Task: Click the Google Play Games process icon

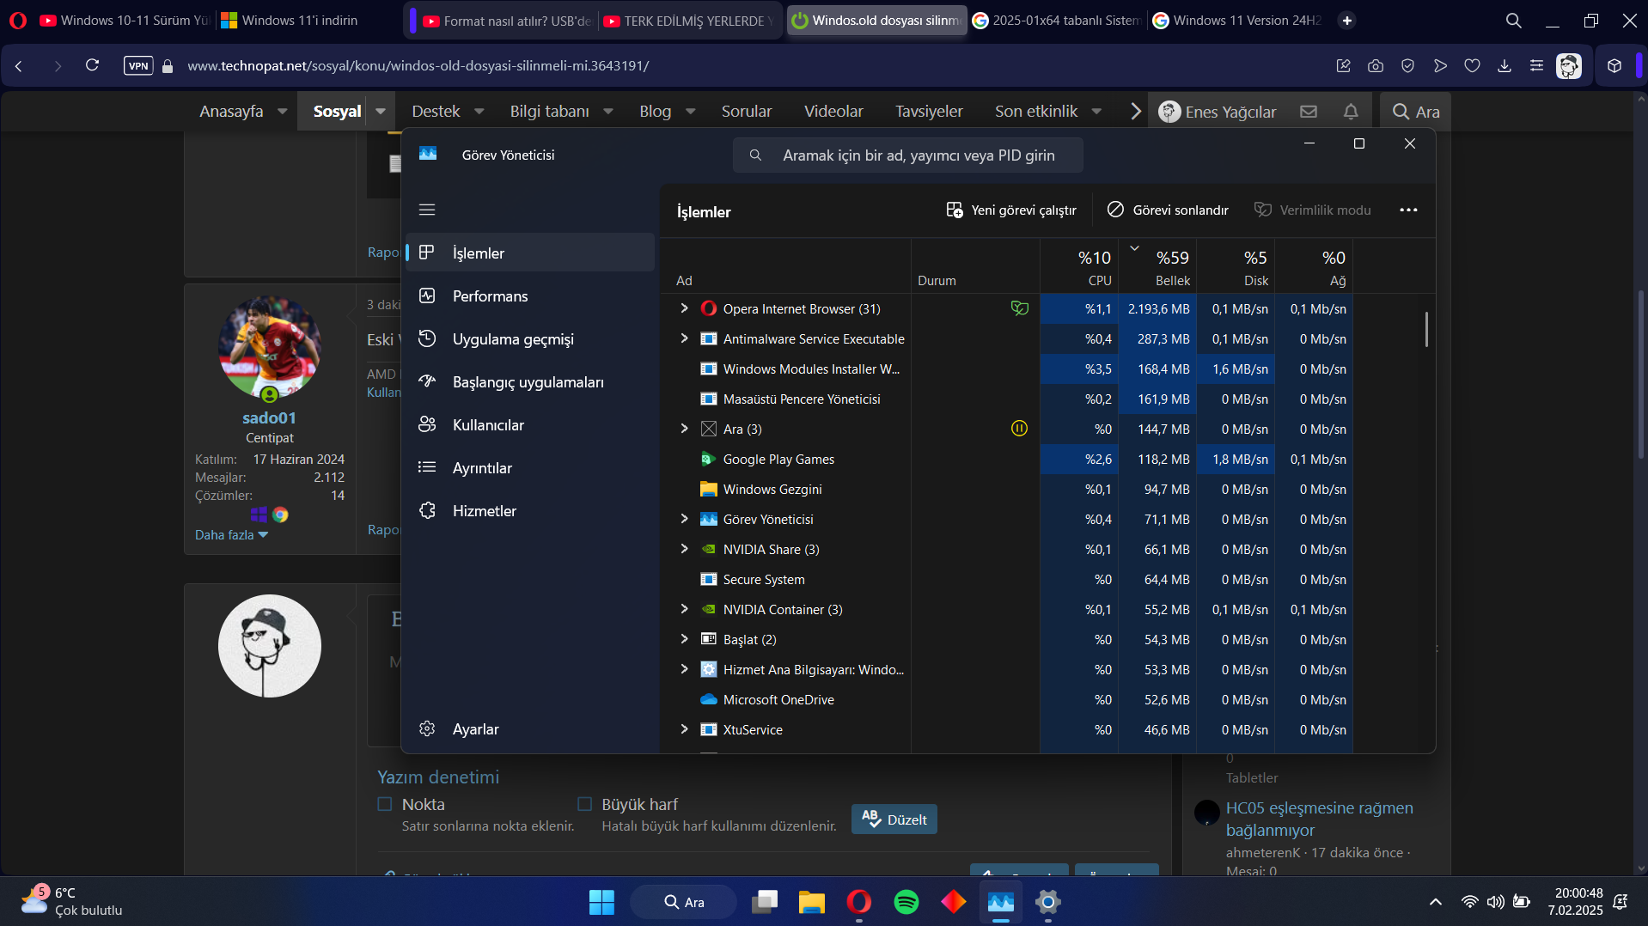Action: point(709,459)
